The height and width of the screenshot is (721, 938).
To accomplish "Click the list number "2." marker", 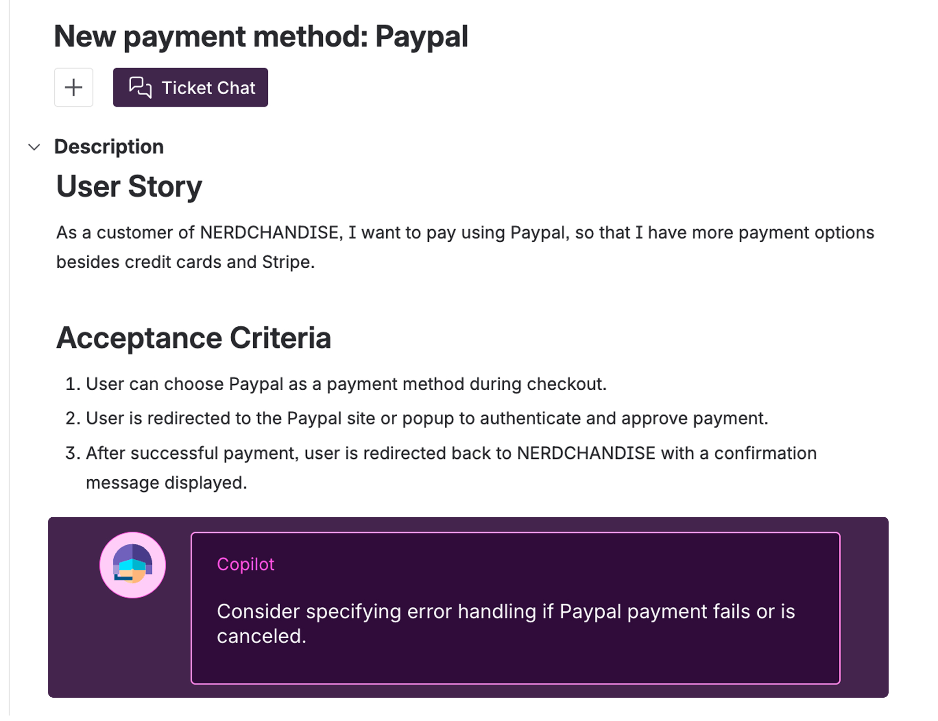I will click(x=73, y=419).
